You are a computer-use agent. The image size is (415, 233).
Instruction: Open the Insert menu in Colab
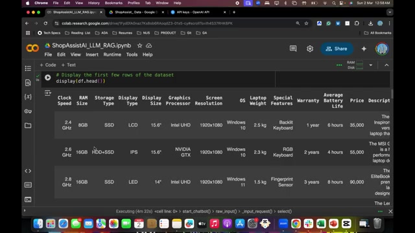tap(92, 54)
